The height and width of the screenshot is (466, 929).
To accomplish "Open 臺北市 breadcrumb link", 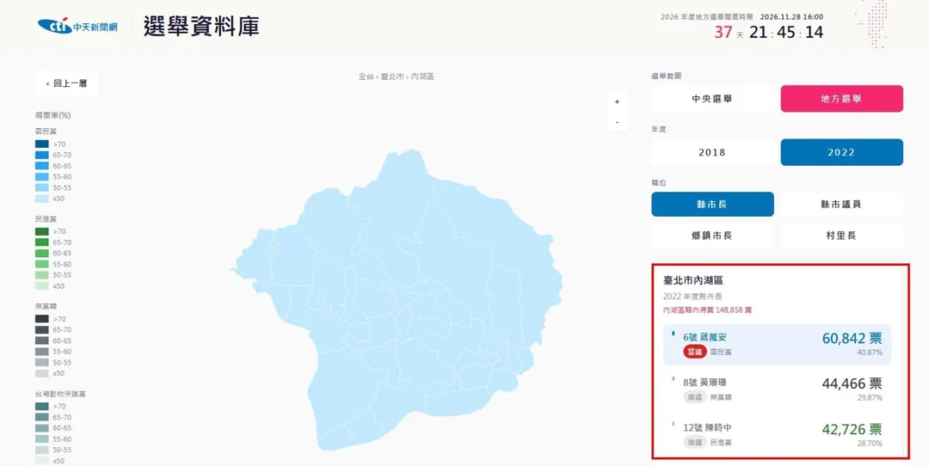I will click(392, 77).
